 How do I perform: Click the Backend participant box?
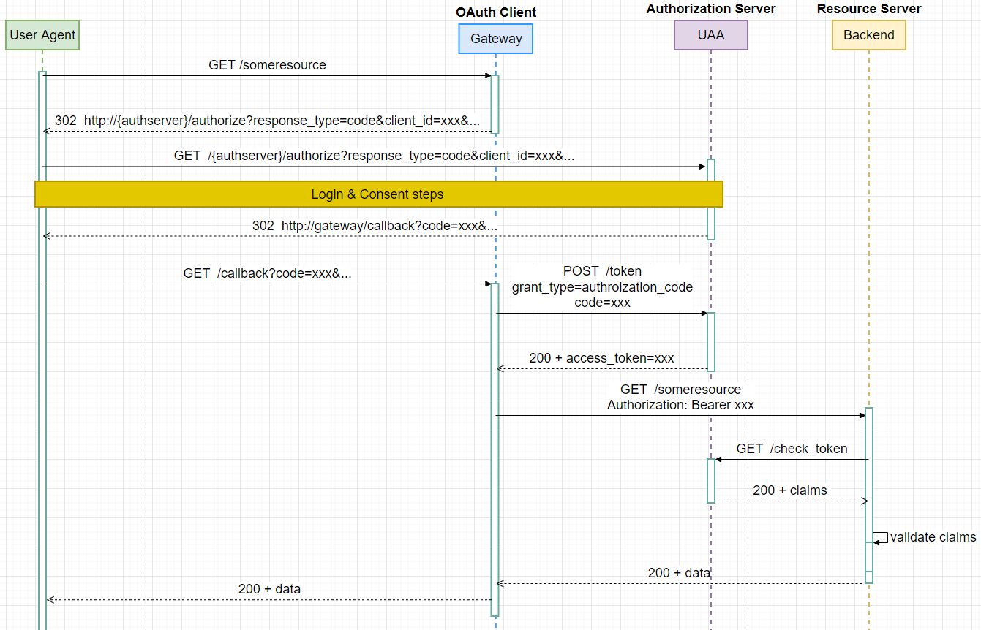point(868,34)
